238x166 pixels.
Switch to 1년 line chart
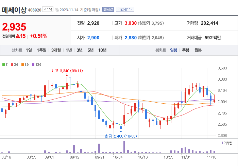(x=69, y=50)
